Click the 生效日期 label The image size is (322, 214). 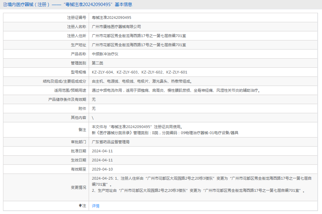79,160
